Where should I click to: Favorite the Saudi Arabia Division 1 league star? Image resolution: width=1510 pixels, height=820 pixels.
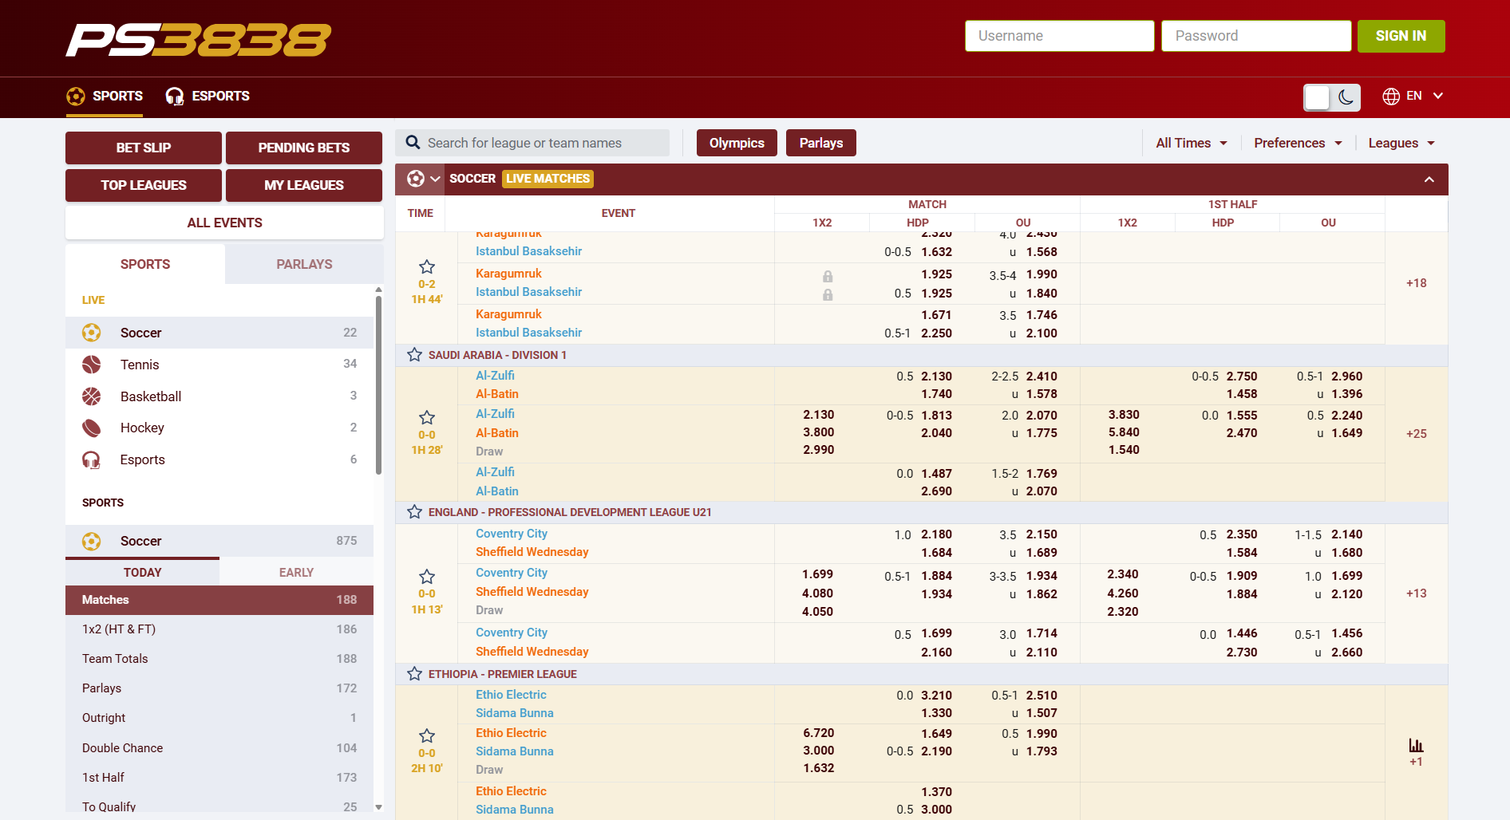click(414, 354)
